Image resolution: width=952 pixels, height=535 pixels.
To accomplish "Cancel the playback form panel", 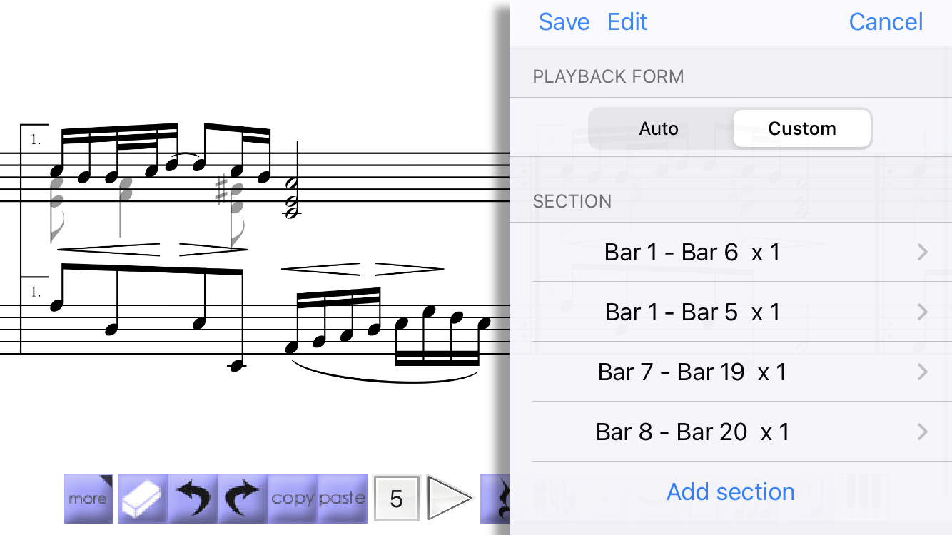I will coord(886,22).
